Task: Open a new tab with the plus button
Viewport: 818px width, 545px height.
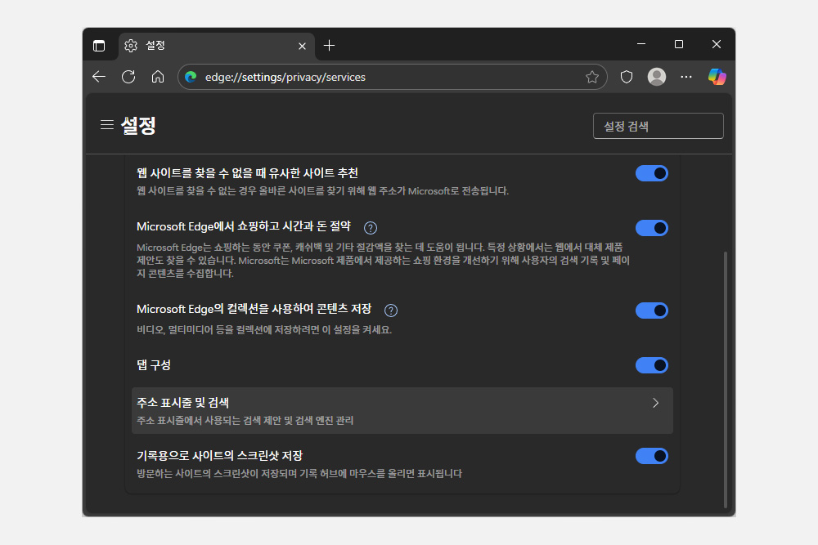Action: click(329, 46)
